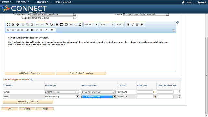
Task: Click the Copy icon in editor toolbar
Action: 27,25
